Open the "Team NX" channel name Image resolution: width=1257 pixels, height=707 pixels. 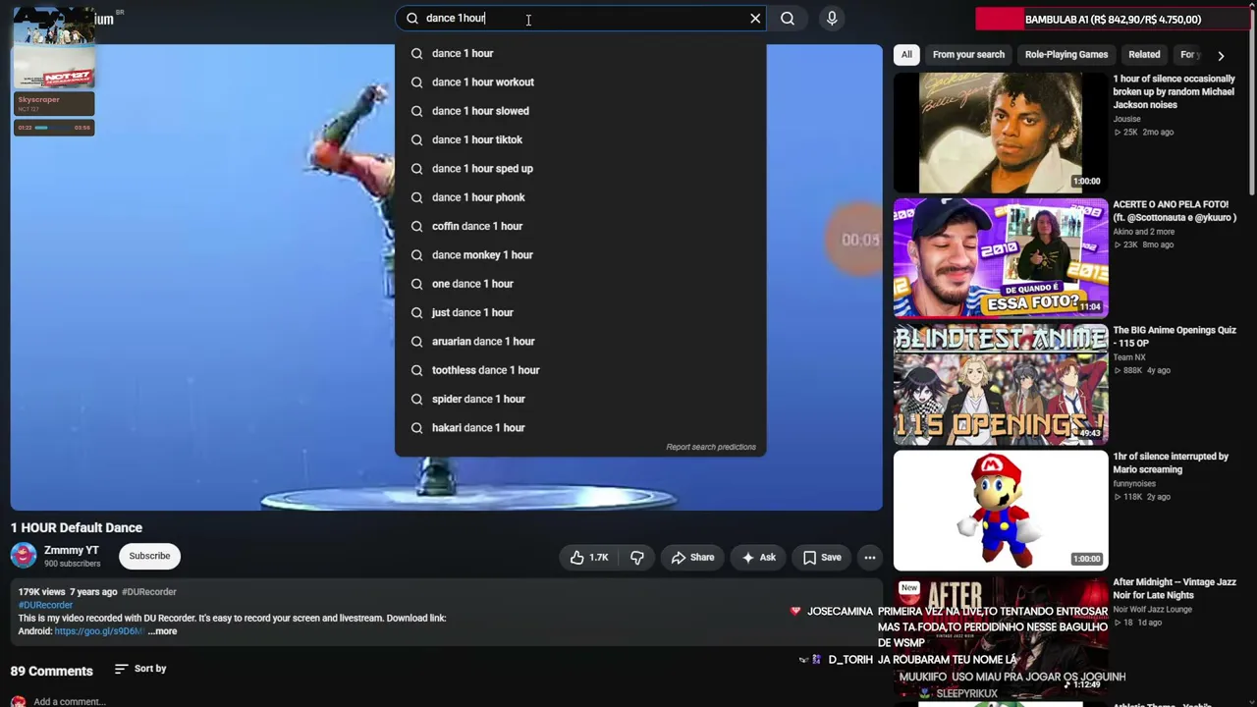[x=1129, y=357]
